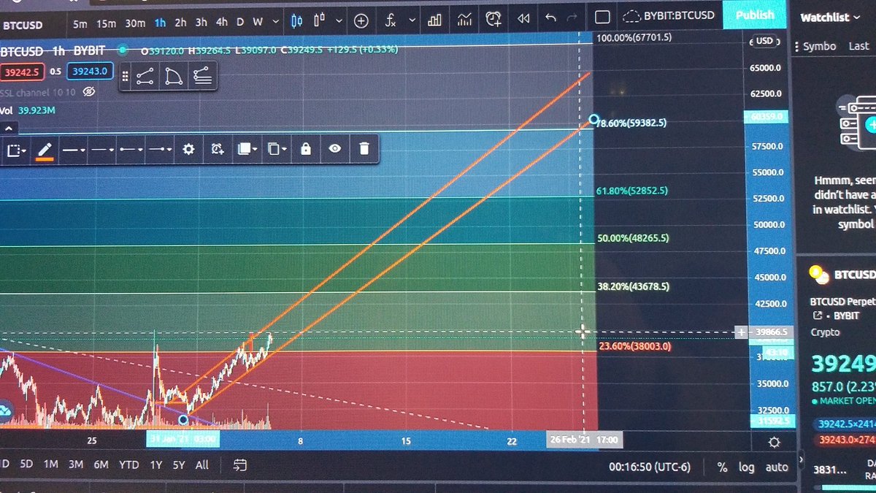Viewport: 876px width, 493px height.
Task: Hide the SSL channel indicator
Action: click(88, 92)
